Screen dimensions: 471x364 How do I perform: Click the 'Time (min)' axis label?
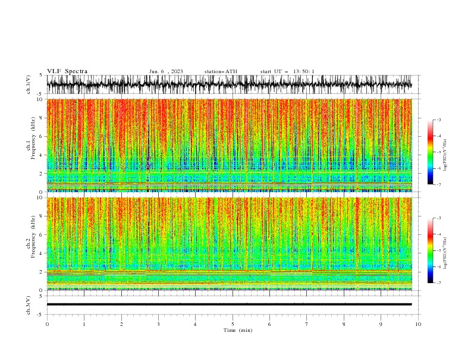tap(238, 330)
